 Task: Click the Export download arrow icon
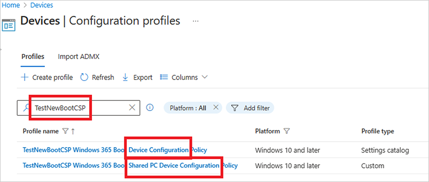click(125, 77)
